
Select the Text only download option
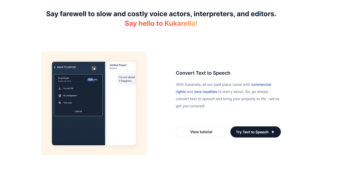coord(67,103)
